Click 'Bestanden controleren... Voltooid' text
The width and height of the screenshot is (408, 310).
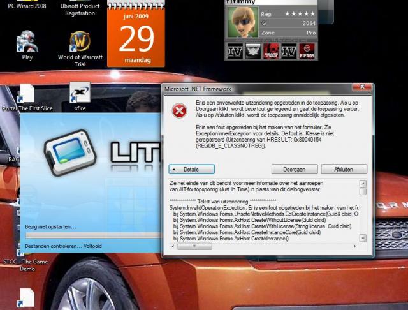point(63,246)
